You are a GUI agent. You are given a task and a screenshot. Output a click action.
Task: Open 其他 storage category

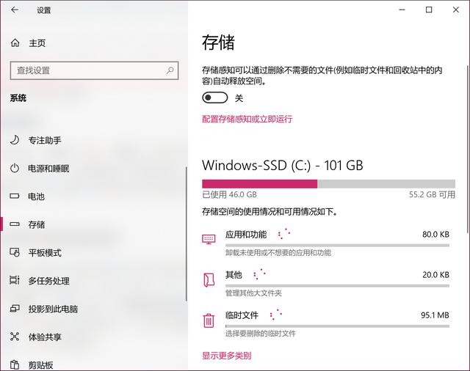pyautogui.click(x=325, y=283)
